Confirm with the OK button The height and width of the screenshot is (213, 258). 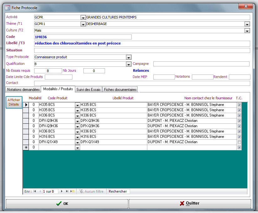pyautogui.click(x=67, y=204)
